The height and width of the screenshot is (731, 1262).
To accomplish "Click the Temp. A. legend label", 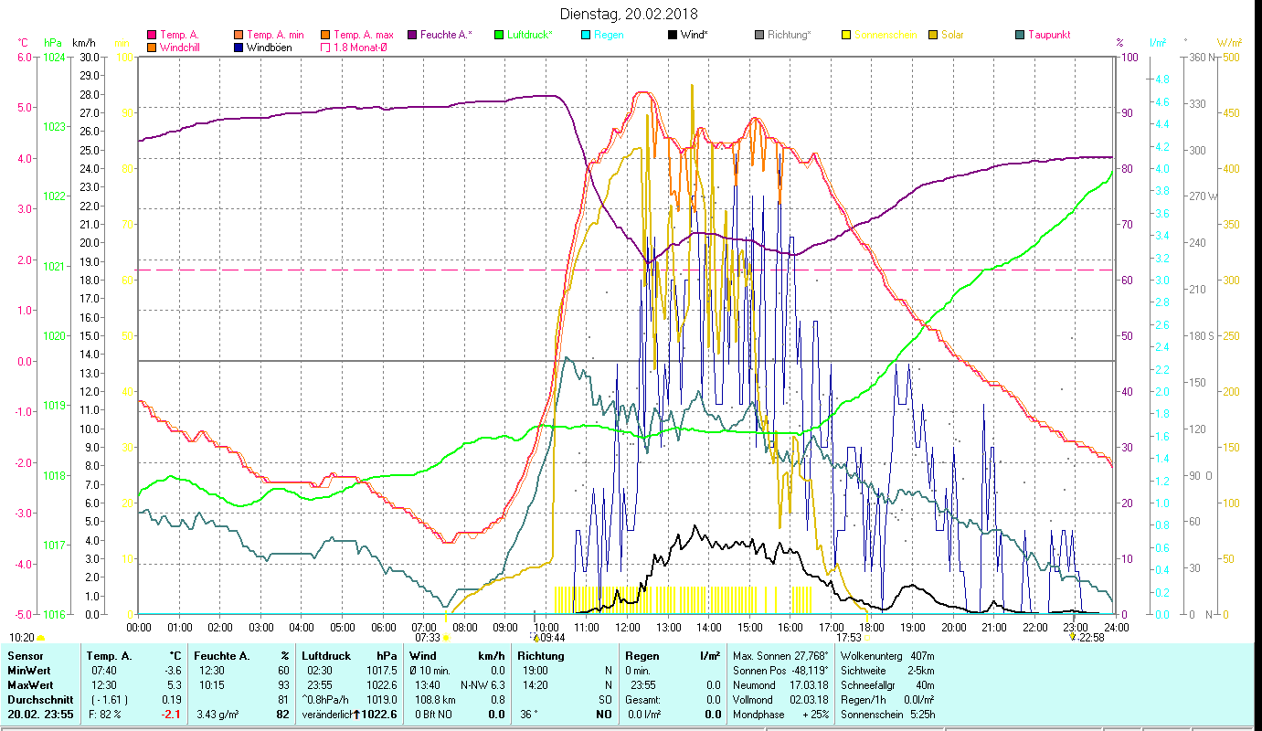I will [179, 35].
